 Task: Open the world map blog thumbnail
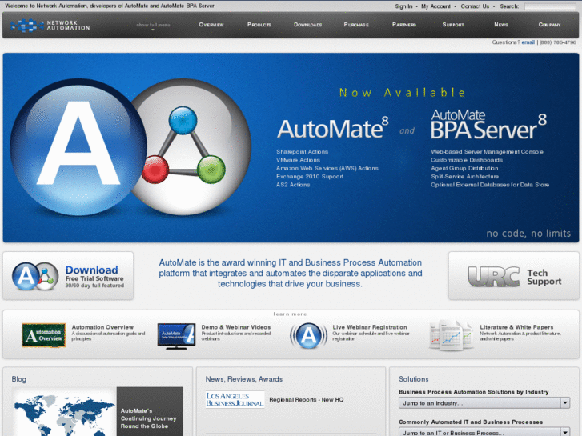pyautogui.click(x=65, y=412)
